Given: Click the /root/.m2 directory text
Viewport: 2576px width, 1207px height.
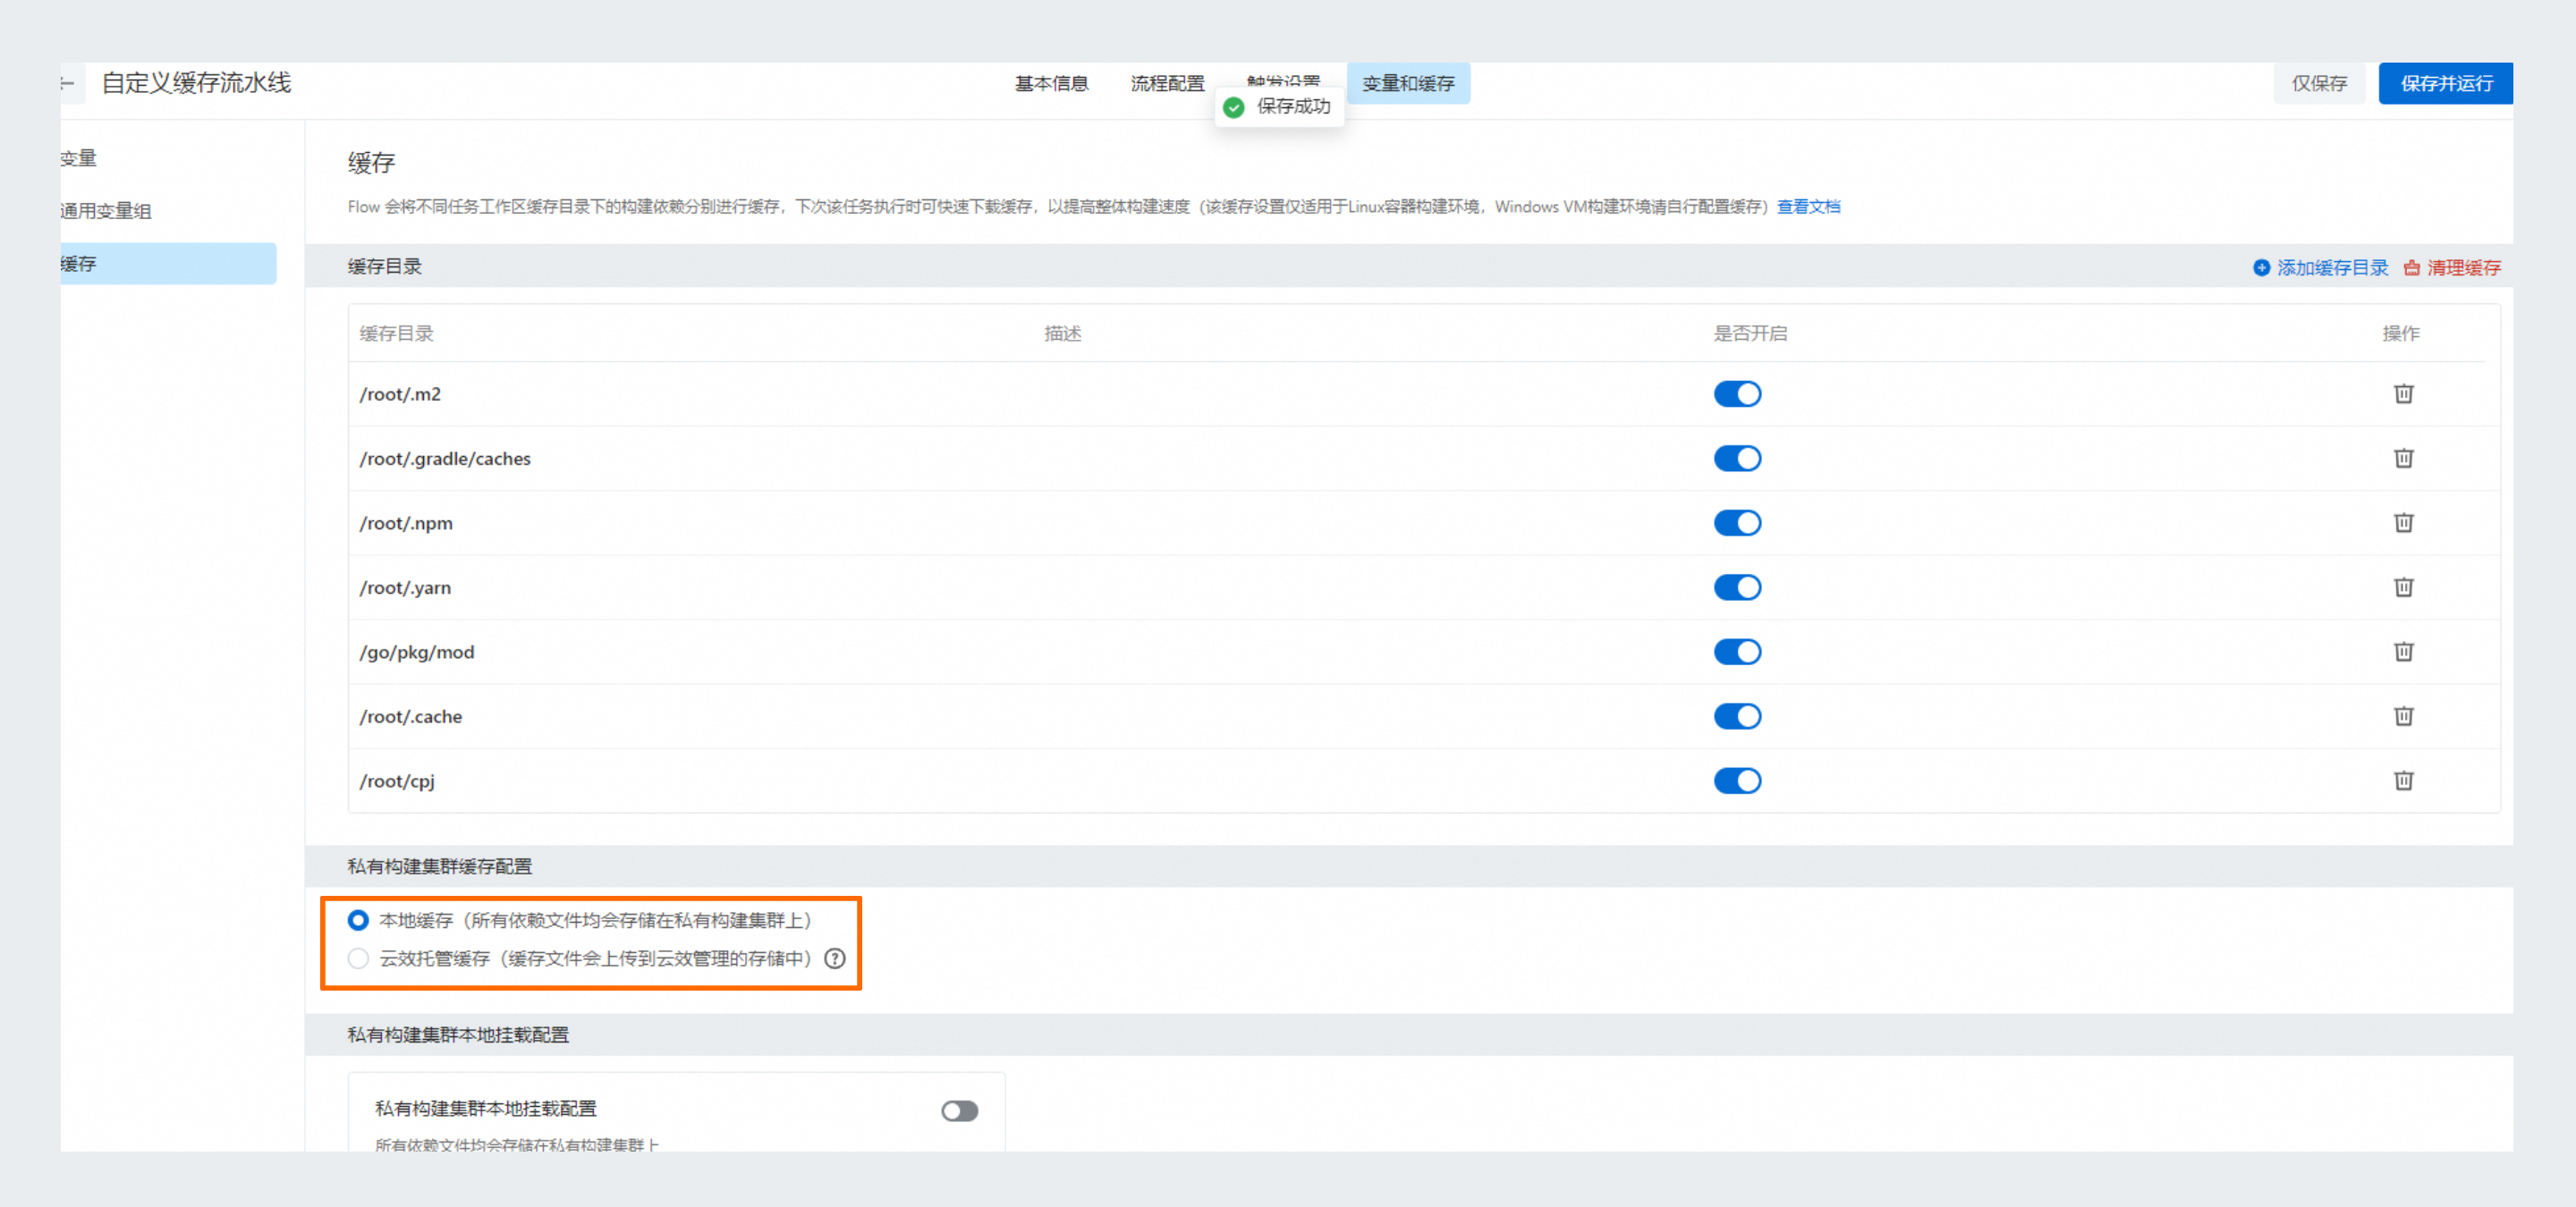Looking at the screenshot, I should coord(400,393).
